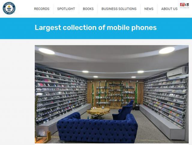Select SPOTLIGHT in the navigation bar
The width and height of the screenshot is (192, 145).
pyautogui.click(x=66, y=9)
